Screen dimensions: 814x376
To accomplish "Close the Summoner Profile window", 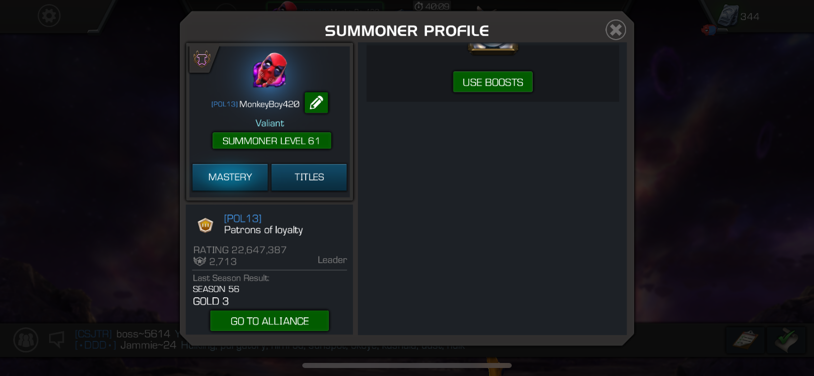I will tap(616, 30).
